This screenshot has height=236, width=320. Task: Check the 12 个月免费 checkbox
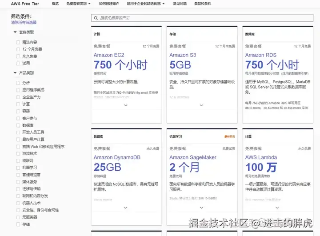pyautogui.click(x=18, y=49)
